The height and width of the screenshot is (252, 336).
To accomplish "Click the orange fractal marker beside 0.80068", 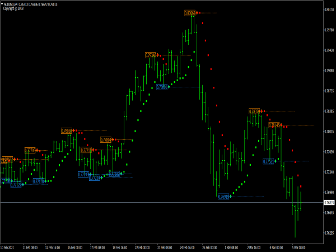I will pos(197,13).
